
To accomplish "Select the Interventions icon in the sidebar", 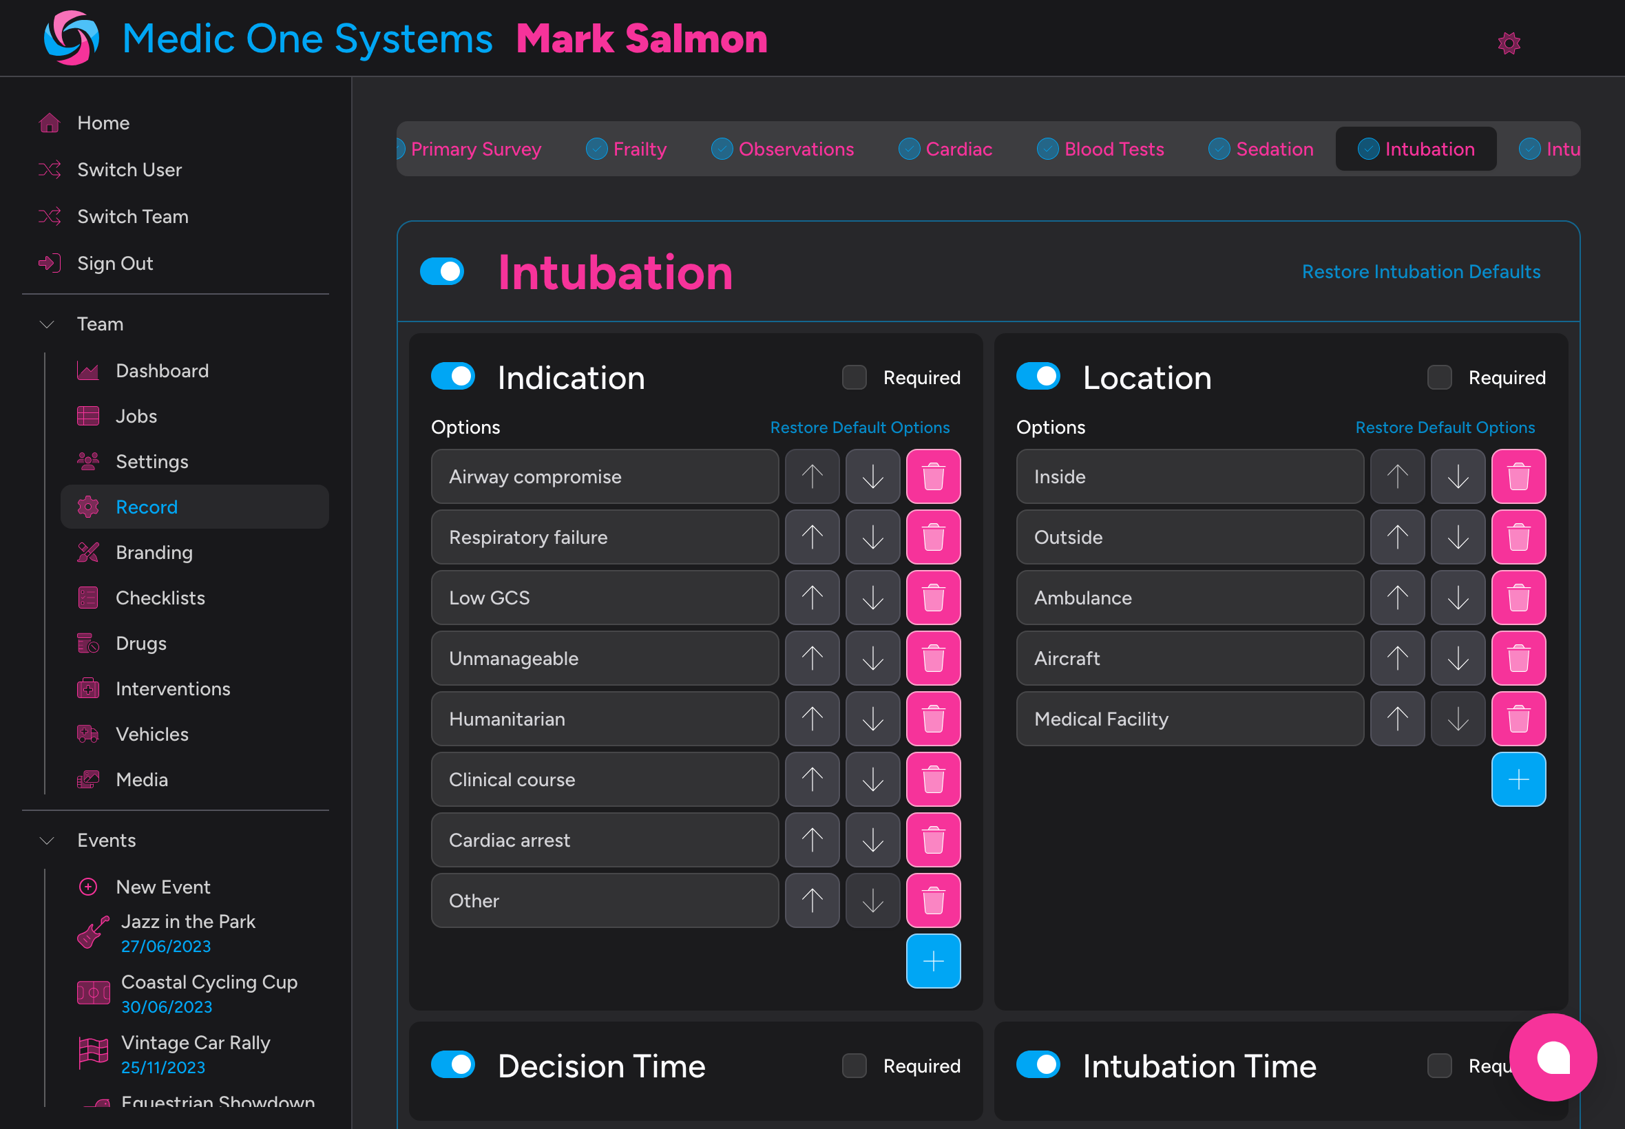I will point(87,688).
